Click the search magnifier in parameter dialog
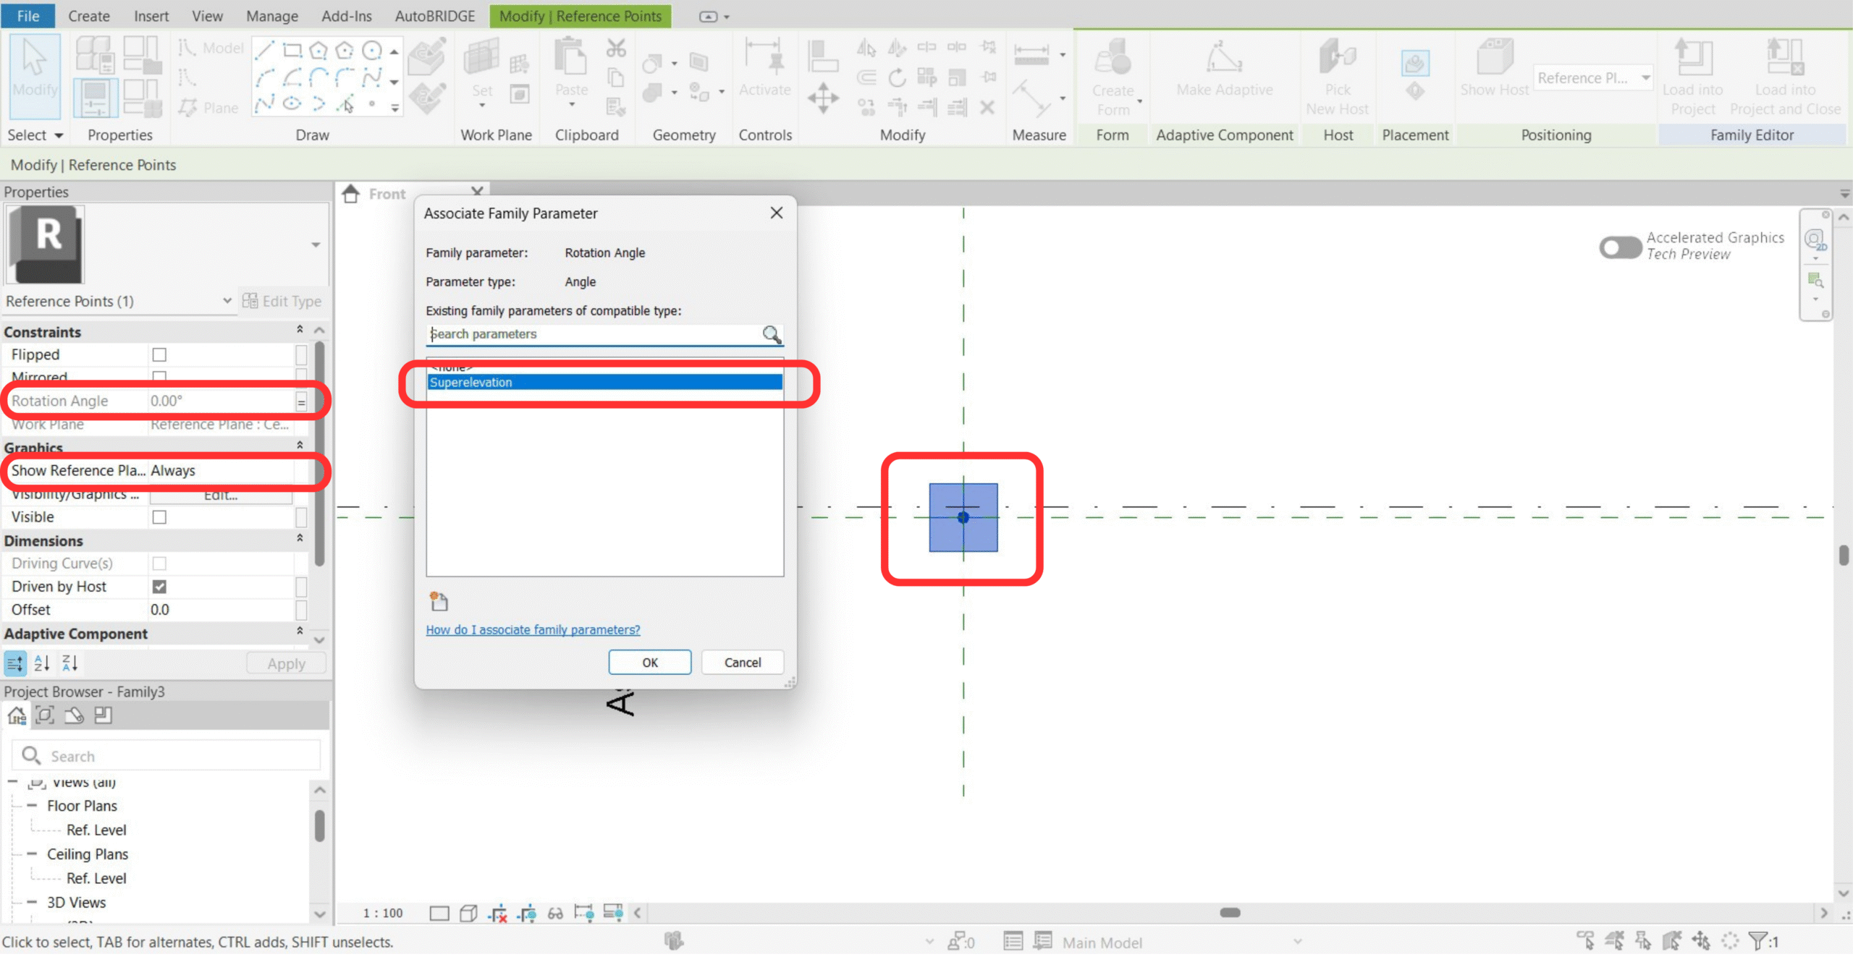 [772, 334]
